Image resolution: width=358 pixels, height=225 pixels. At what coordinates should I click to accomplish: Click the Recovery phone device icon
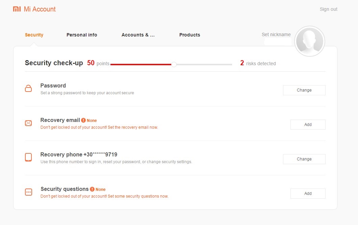[x=28, y=157]
